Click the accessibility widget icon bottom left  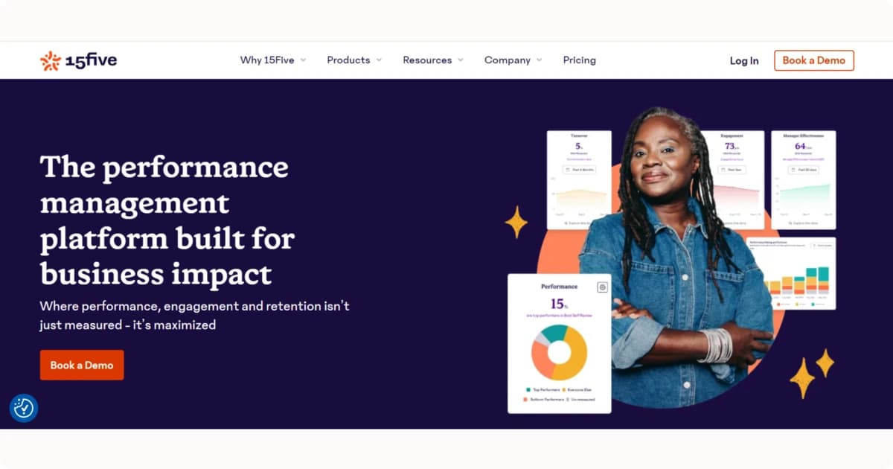click(23, 408)
